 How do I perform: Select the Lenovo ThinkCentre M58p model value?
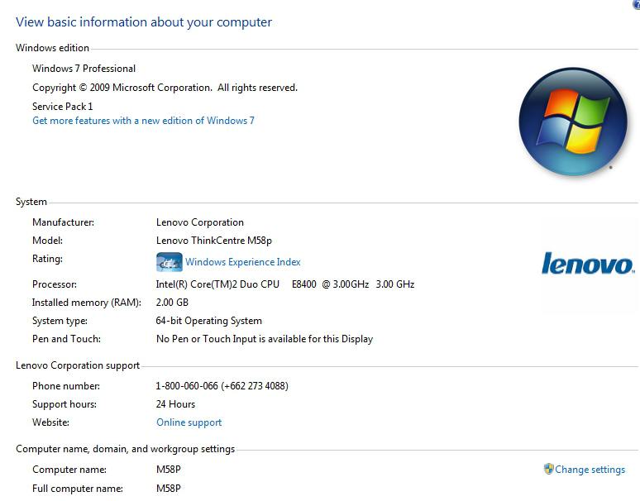pyautogui.click(x=214, y=241)
